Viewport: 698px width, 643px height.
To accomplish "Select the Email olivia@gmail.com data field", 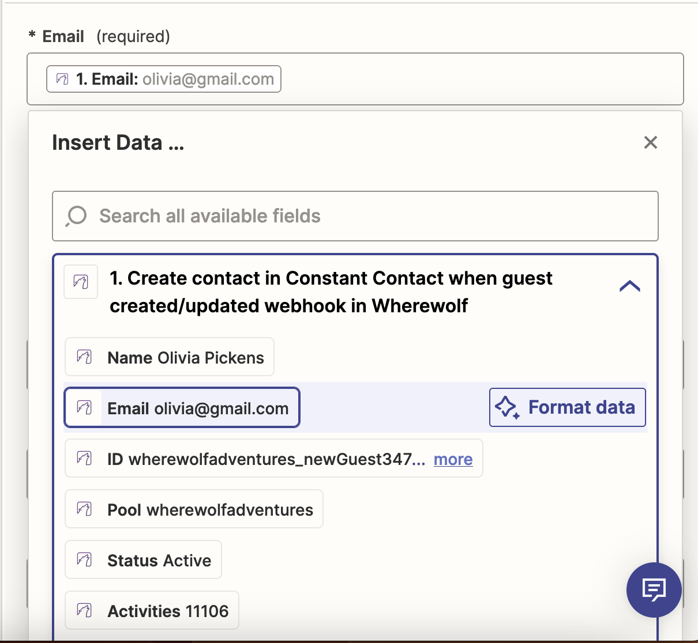I will pyautogui.click(x=182, y=408).
